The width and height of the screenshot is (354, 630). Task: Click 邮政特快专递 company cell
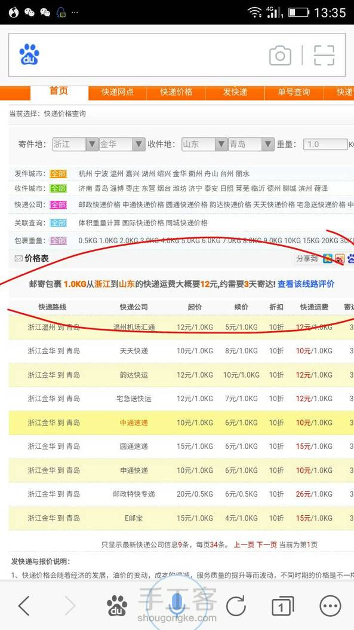(x=134, y=494)
